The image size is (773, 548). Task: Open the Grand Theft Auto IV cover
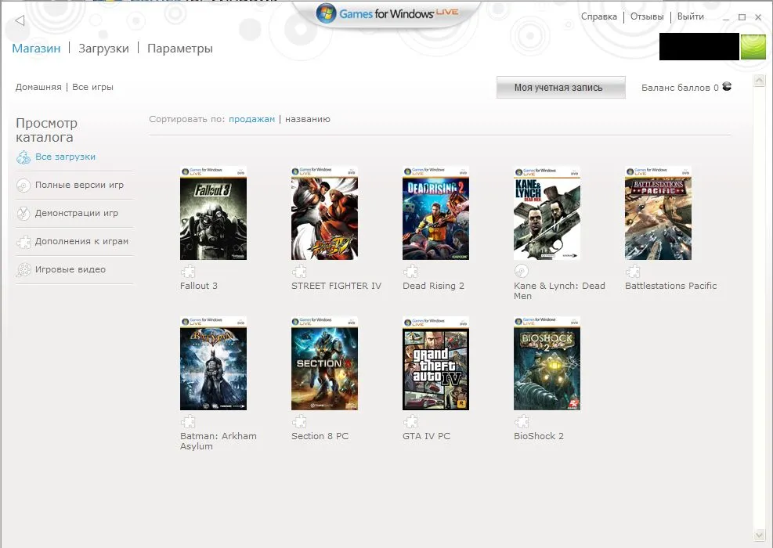point(435,364)
